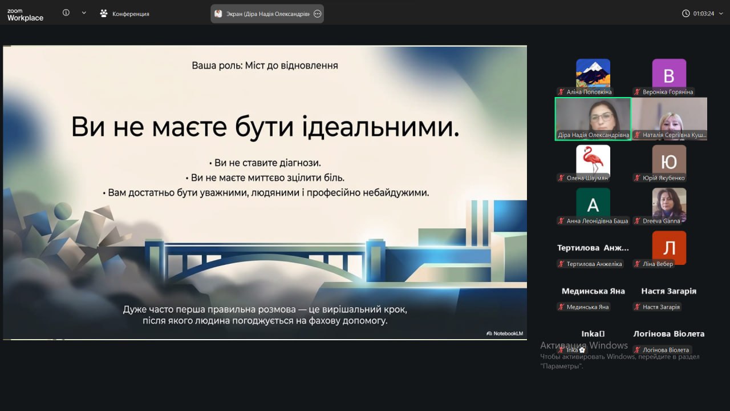Click the Zoom Workplace logo

(x=25, y=14)
